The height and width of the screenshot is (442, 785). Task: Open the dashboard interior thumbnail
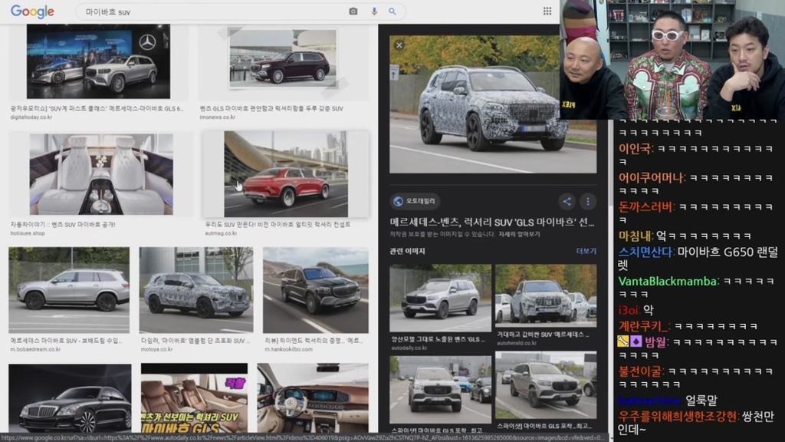pyautogui.click(x=313, y=398)
